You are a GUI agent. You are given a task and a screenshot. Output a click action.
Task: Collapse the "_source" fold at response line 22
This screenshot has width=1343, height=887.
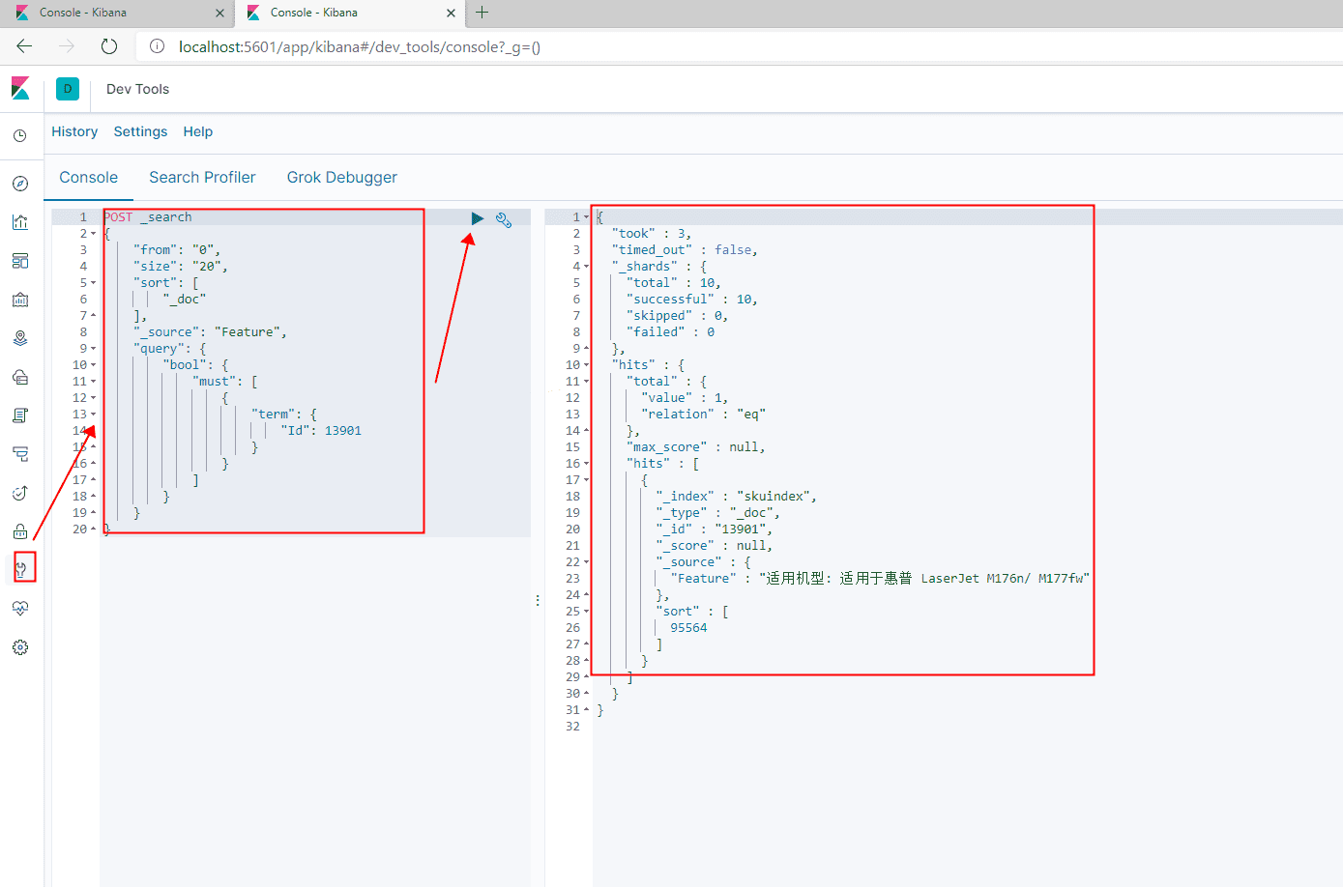pos(587,562)
